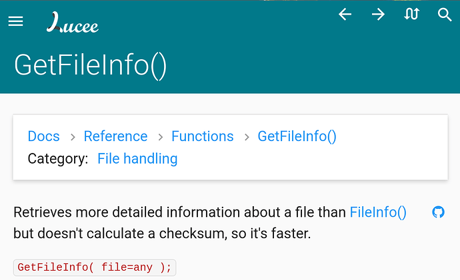Follow the FileInfo() link in description
Viewport: 460px width, 280px height.
[x=378, y=212]
